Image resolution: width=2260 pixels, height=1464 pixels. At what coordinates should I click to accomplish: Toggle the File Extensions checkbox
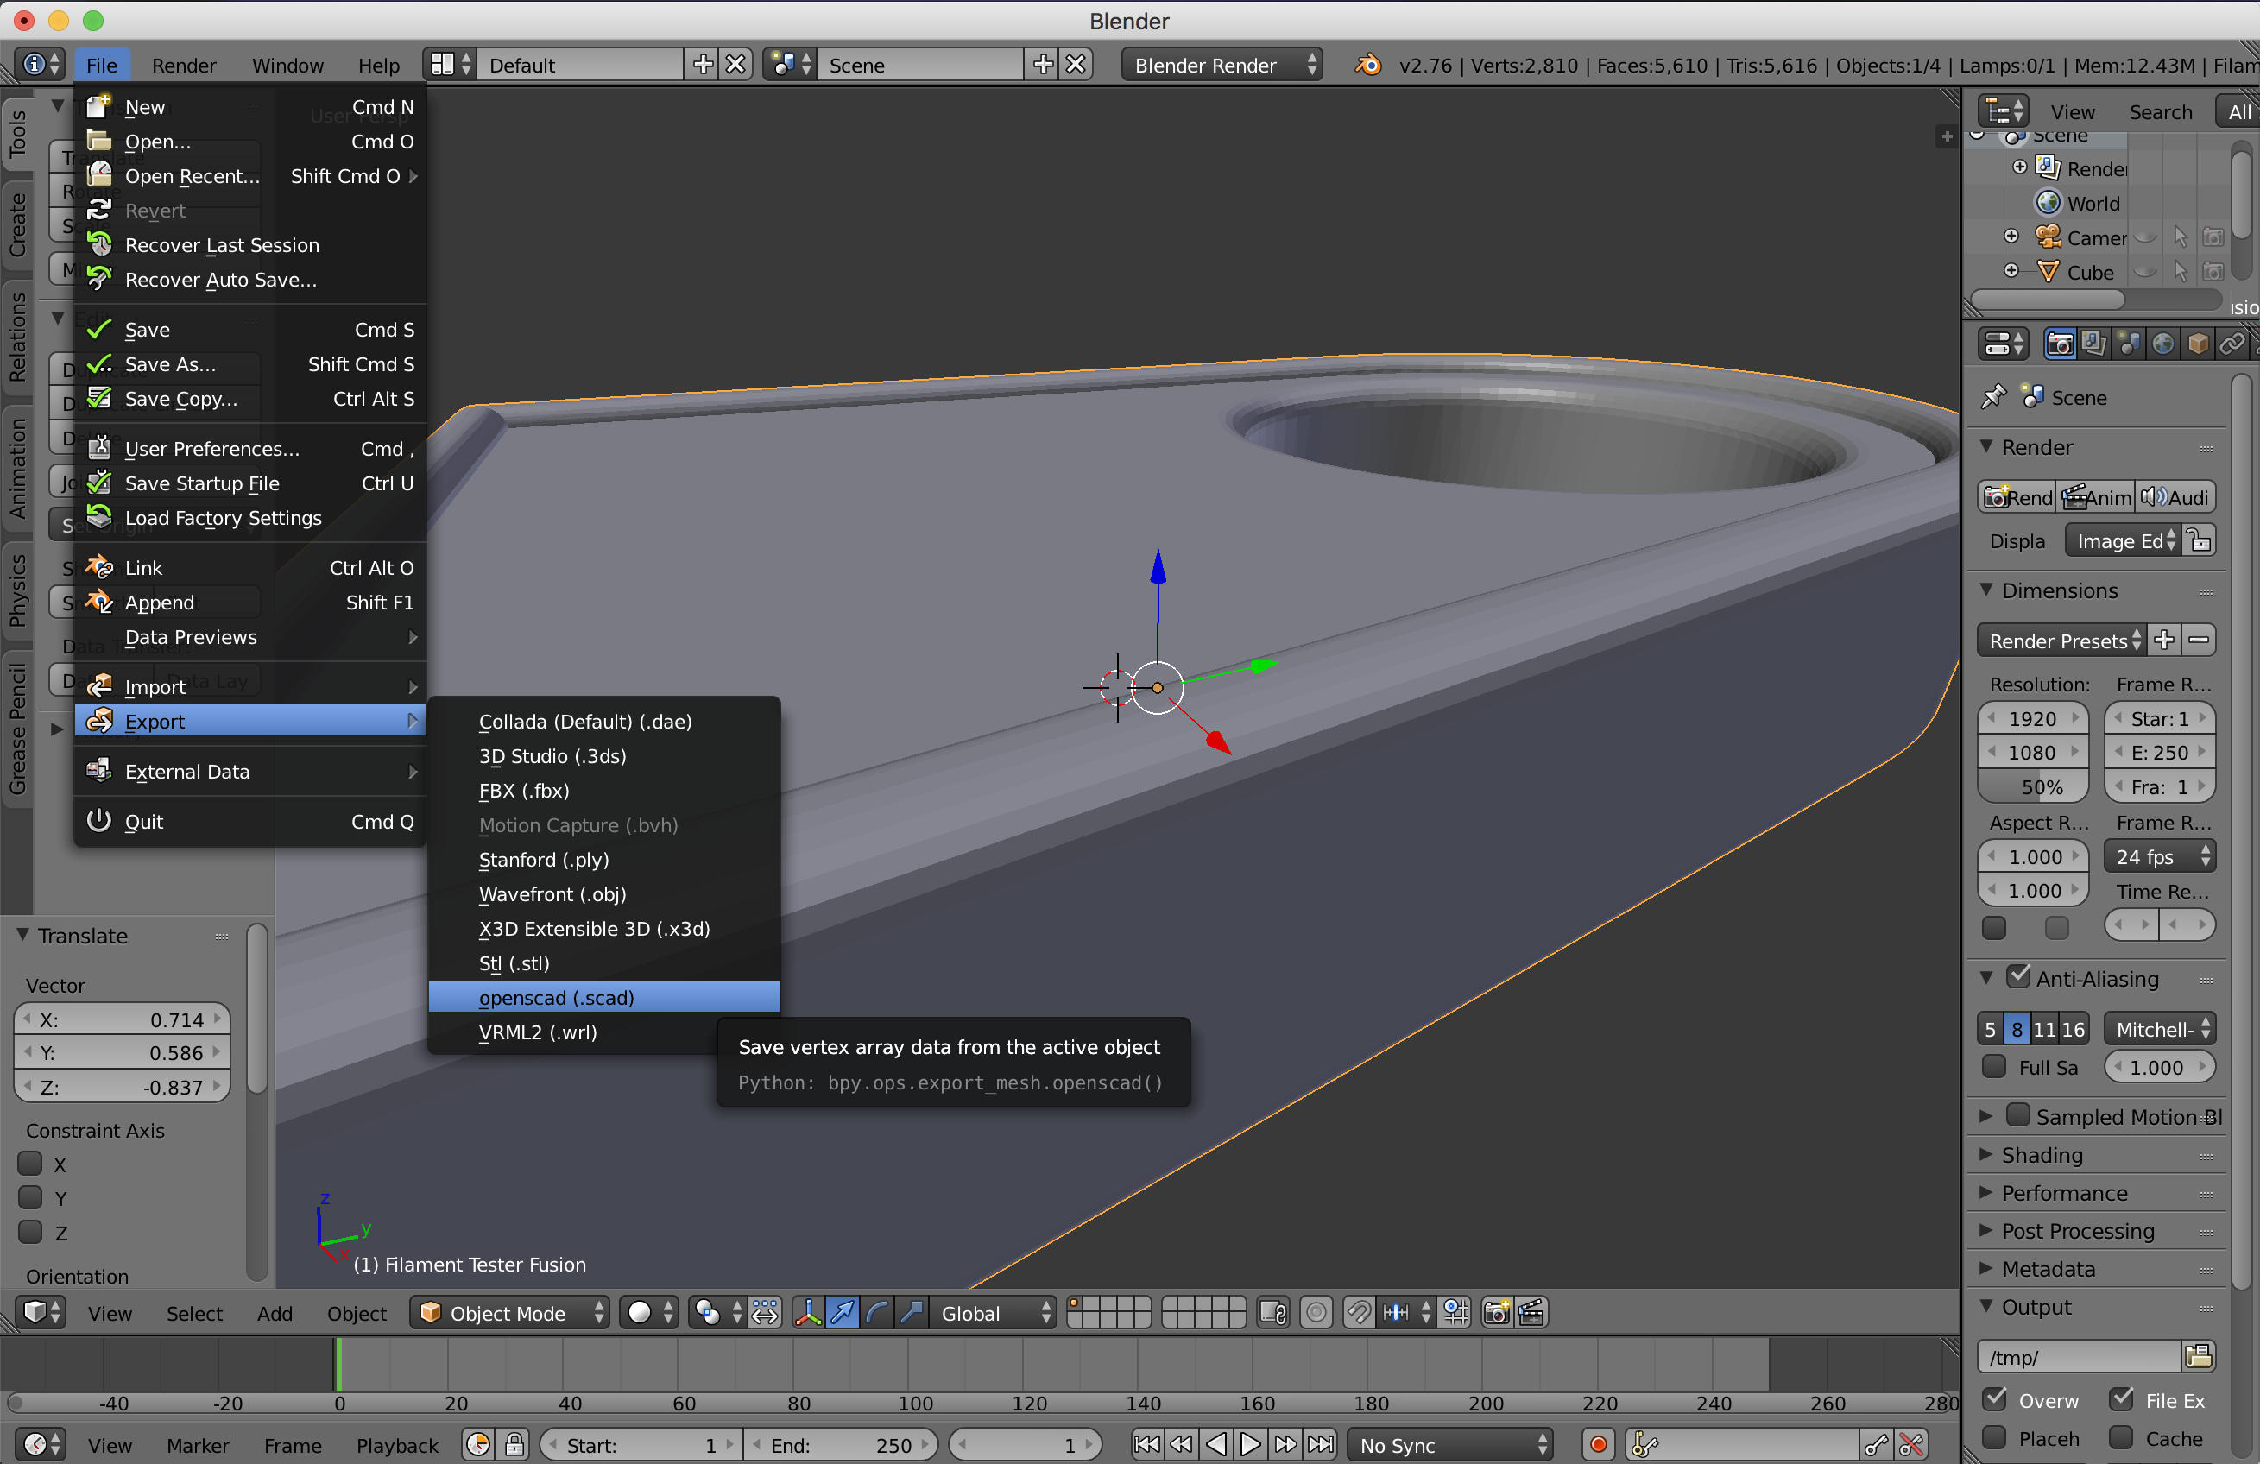(2120, 1398)
